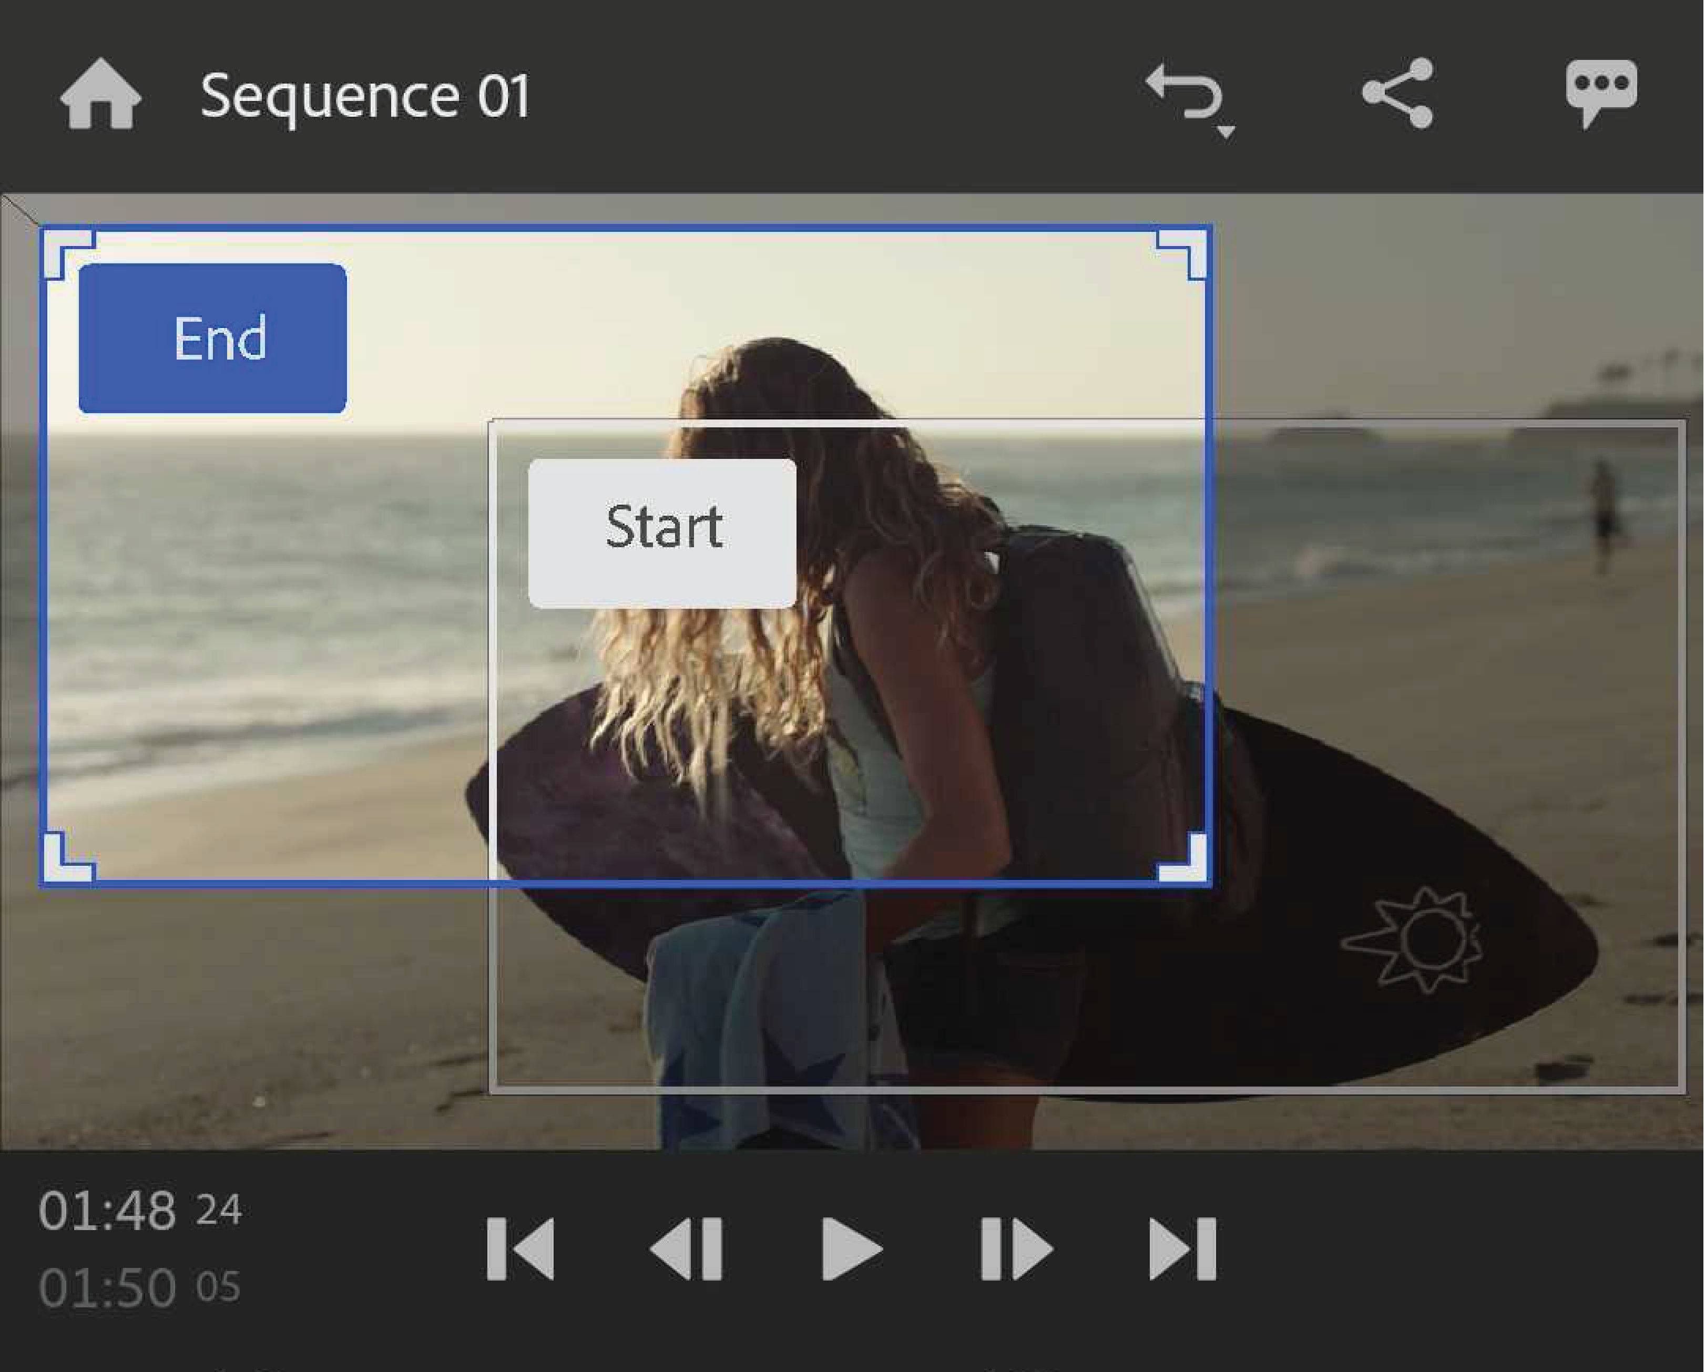Click the Start frame label button
Image resolution: width=1705 pixels, height=1372 pixels.
(x=662, y=533)
